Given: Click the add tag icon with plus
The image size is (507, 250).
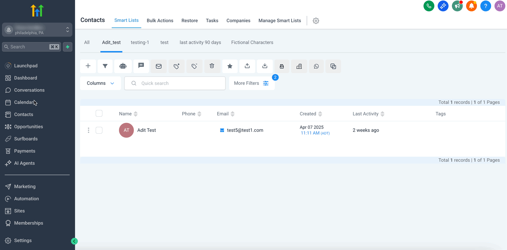Looking at the screenshot, I should pyautogui.click(x=177, y=66).
